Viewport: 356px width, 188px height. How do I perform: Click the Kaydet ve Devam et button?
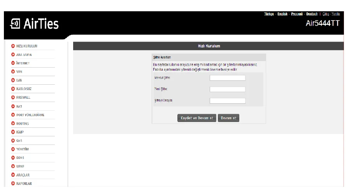click(x=197, y=118)
